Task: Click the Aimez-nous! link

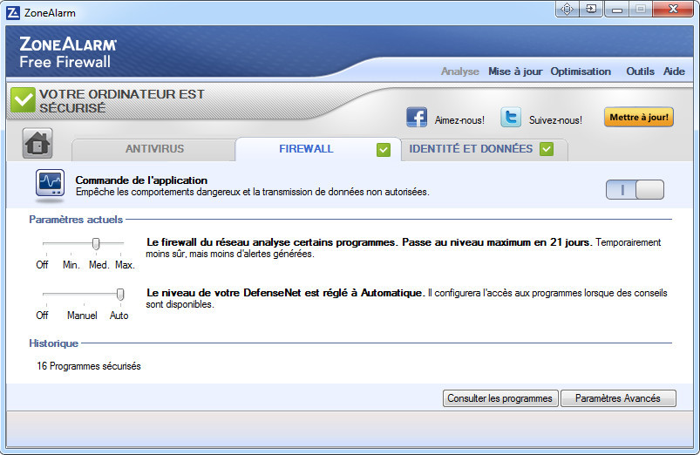Action: [x=459, y=120]
